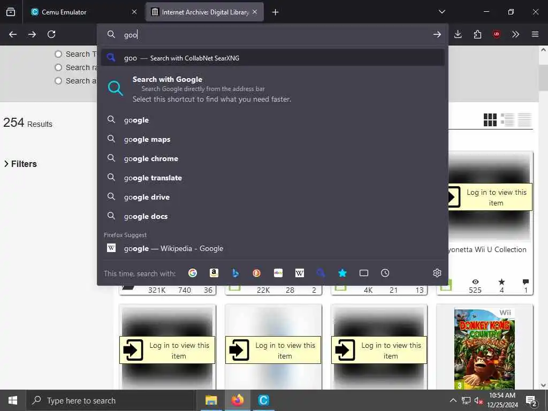The height and width of the screenshot is (411, 548).
Task: Open the Bayonetta Wii U Collection title
Action: [x=487, y=249]
